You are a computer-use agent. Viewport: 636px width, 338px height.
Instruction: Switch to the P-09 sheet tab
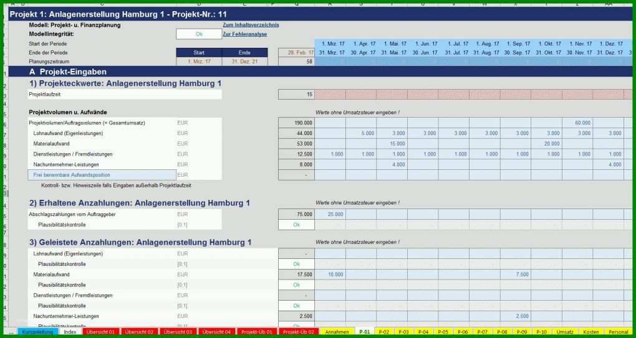coord(522,332)
